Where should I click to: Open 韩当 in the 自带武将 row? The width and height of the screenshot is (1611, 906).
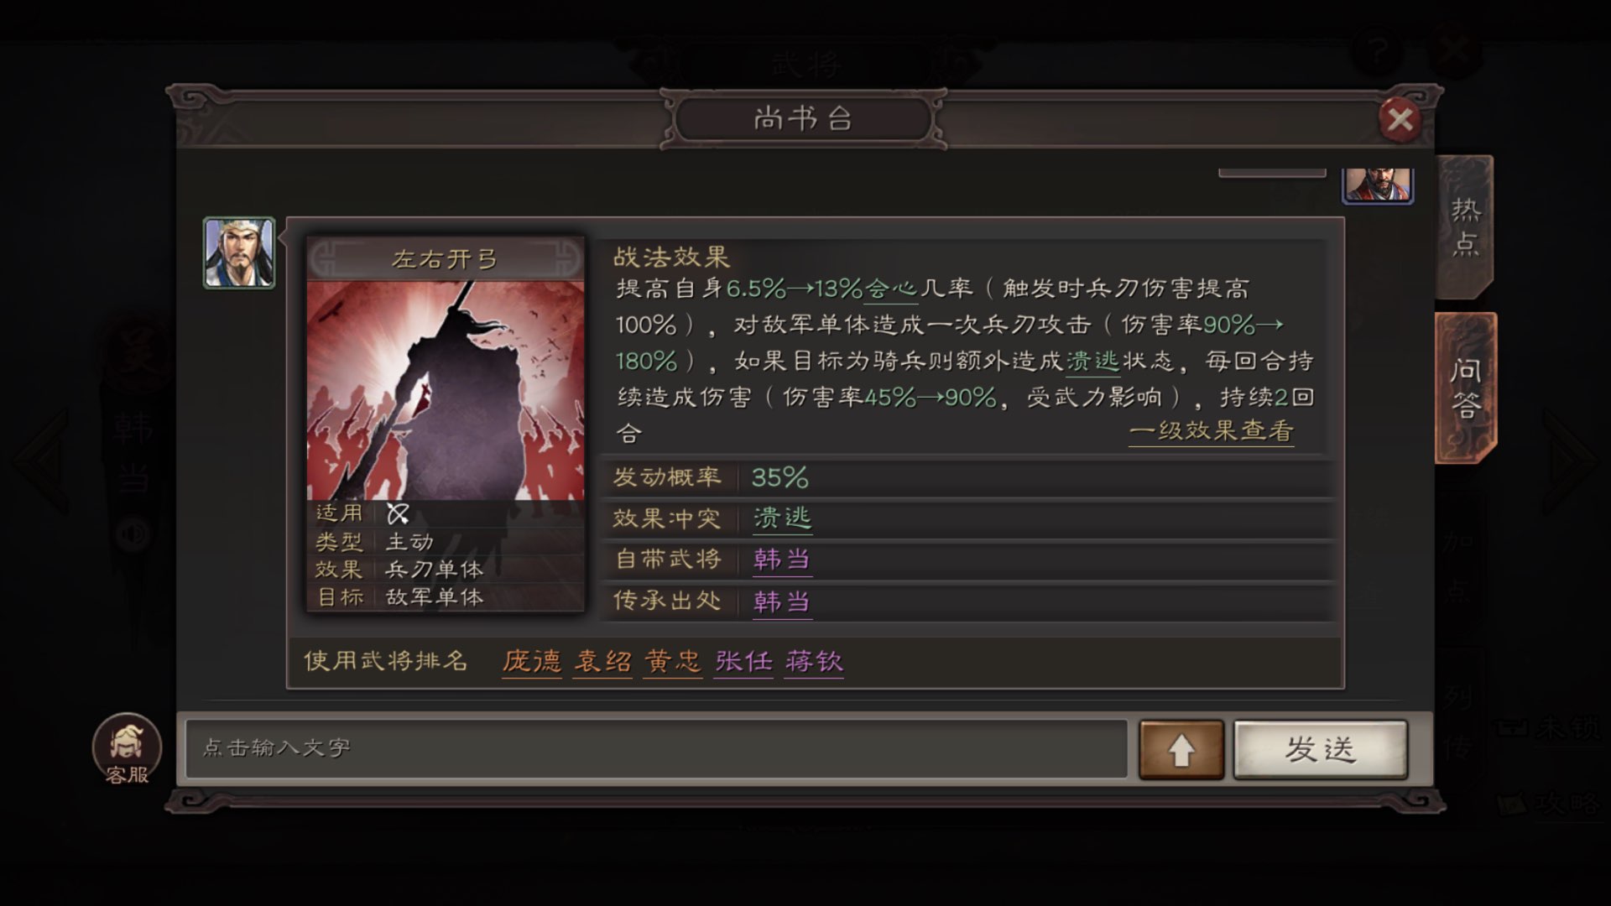(782, 560)
